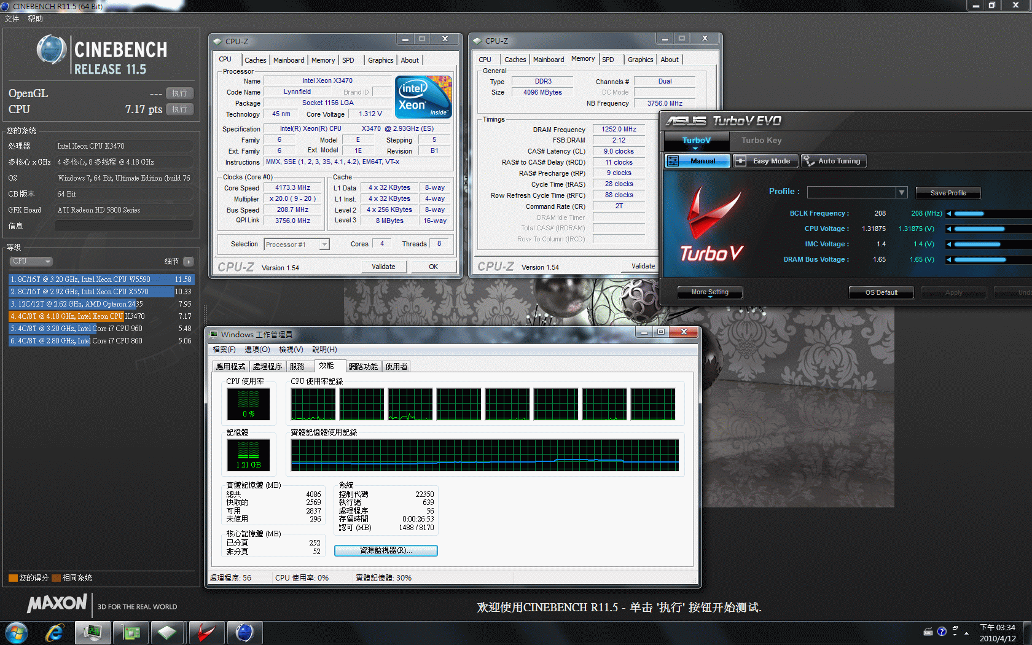
Task: Open the 說明(H) menu in Task Manager
Action: click(324, 350)
